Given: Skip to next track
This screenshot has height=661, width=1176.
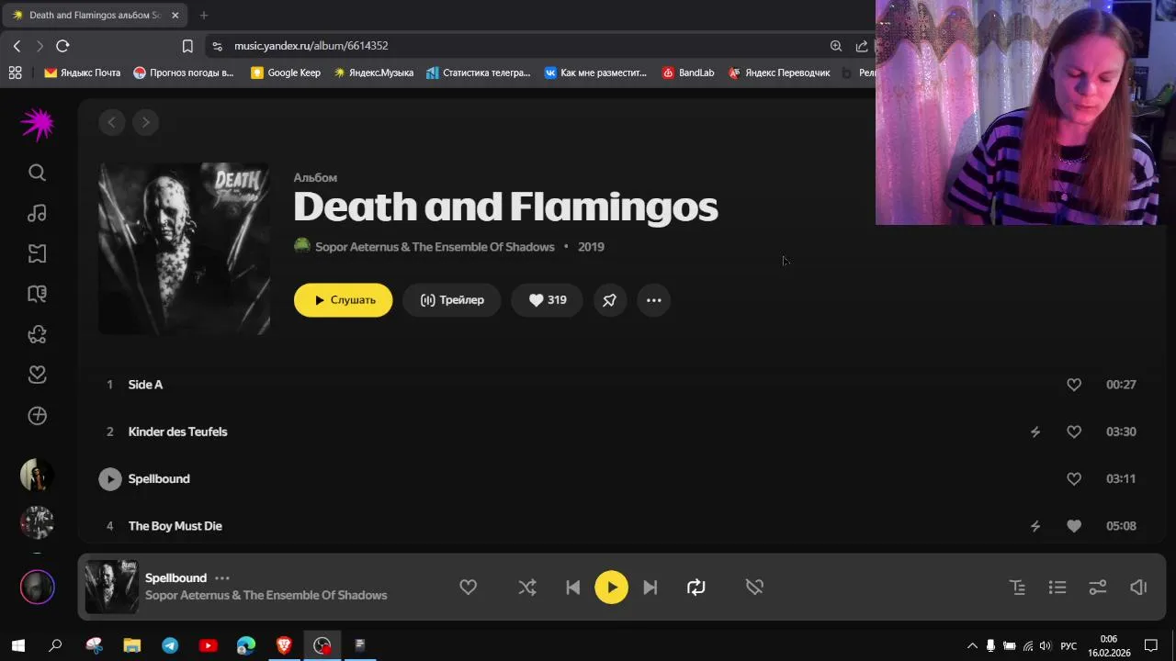Looking at the screenshot, I should (650, 588).
